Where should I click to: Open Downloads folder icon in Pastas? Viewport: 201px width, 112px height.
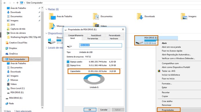140,16
